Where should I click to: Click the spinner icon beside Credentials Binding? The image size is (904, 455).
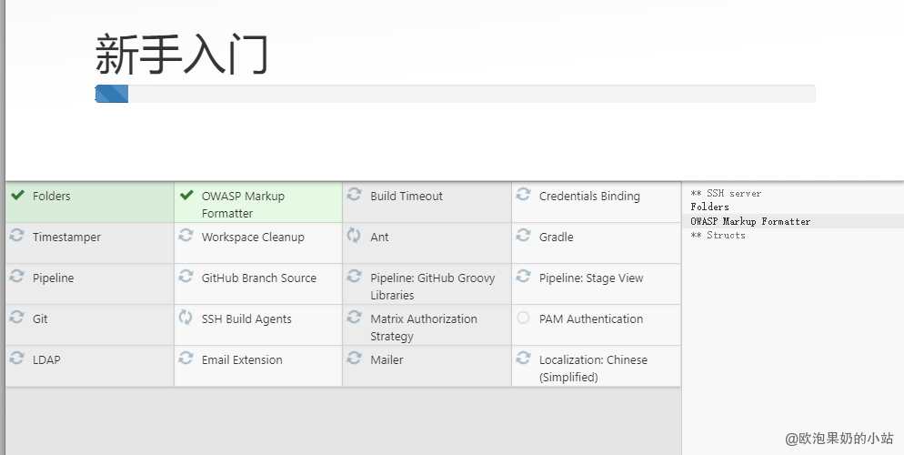point(523,195)
